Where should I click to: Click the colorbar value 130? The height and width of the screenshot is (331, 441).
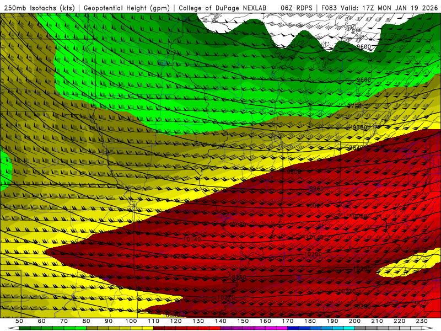click(x=198, y=321)
